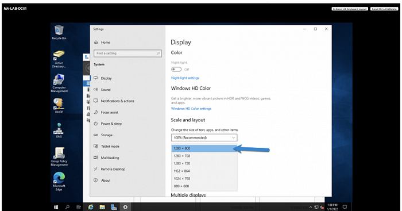Click the network icon in system tray
402x211 pixels.
click(316, 207)
